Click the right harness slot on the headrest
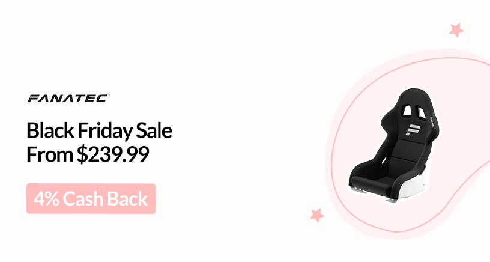This screenshot has width=490, height=262. tap(420, 112)
